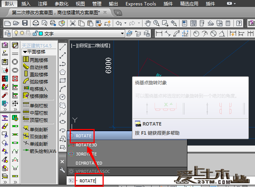This screenshot has width=255, height=187.
Task: Click the Paste clipboard icon
Action: click(x=90, y=23)
